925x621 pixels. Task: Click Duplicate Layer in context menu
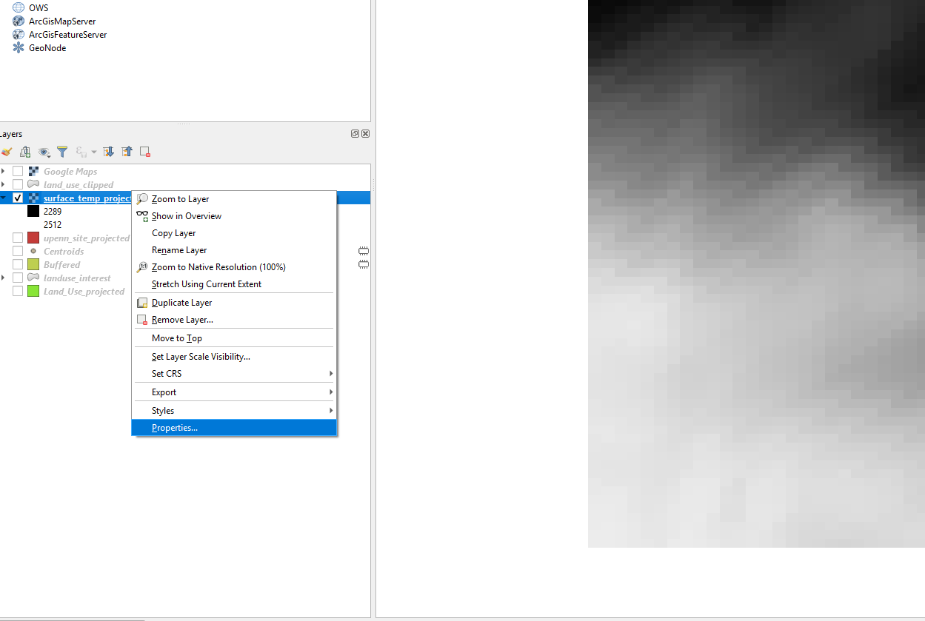coord(181,303)
